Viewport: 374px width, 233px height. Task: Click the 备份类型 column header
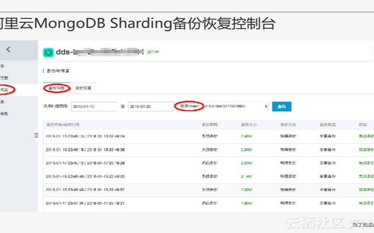click(x=328, y=124)
